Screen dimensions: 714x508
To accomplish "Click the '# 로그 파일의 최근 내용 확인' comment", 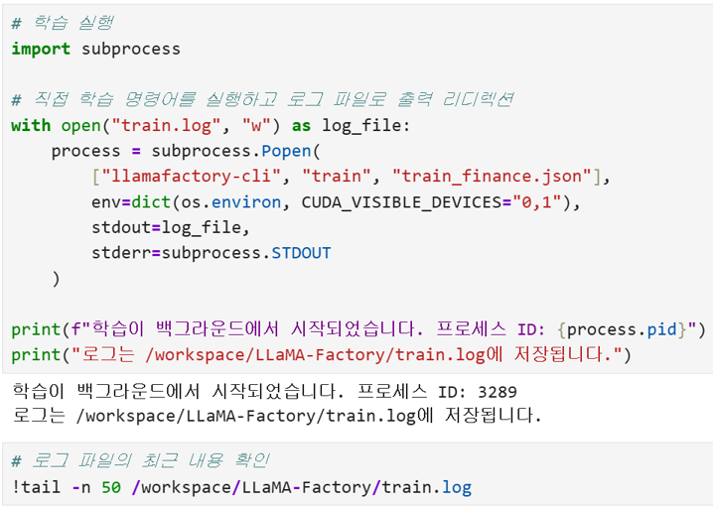I will click(140, 460).
